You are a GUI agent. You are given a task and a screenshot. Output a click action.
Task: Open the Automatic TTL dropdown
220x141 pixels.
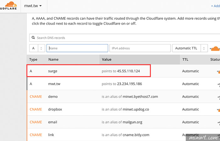[x=190, y=48]
